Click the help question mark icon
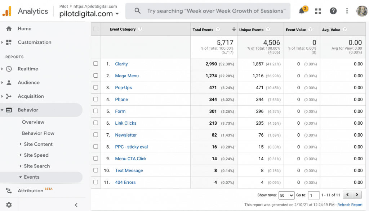Image resolution: width=369 pixels, height=211 pixels. tap(333, 11)
